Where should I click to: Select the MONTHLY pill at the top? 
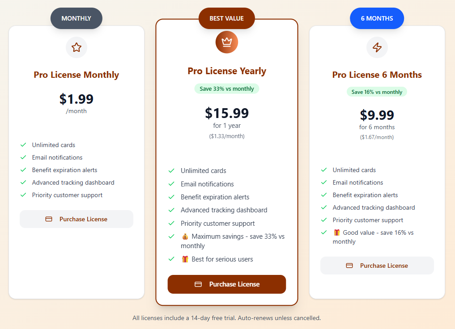(x=76, y=18)
